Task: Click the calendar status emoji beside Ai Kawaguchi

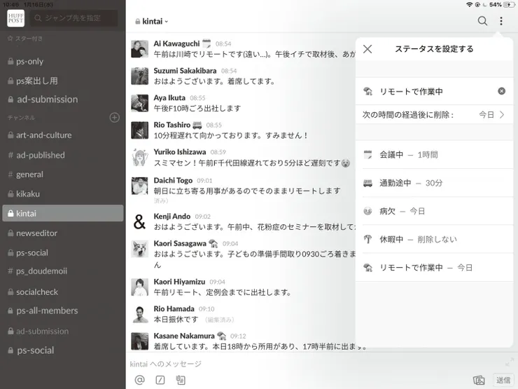Action: pos(206,43)
